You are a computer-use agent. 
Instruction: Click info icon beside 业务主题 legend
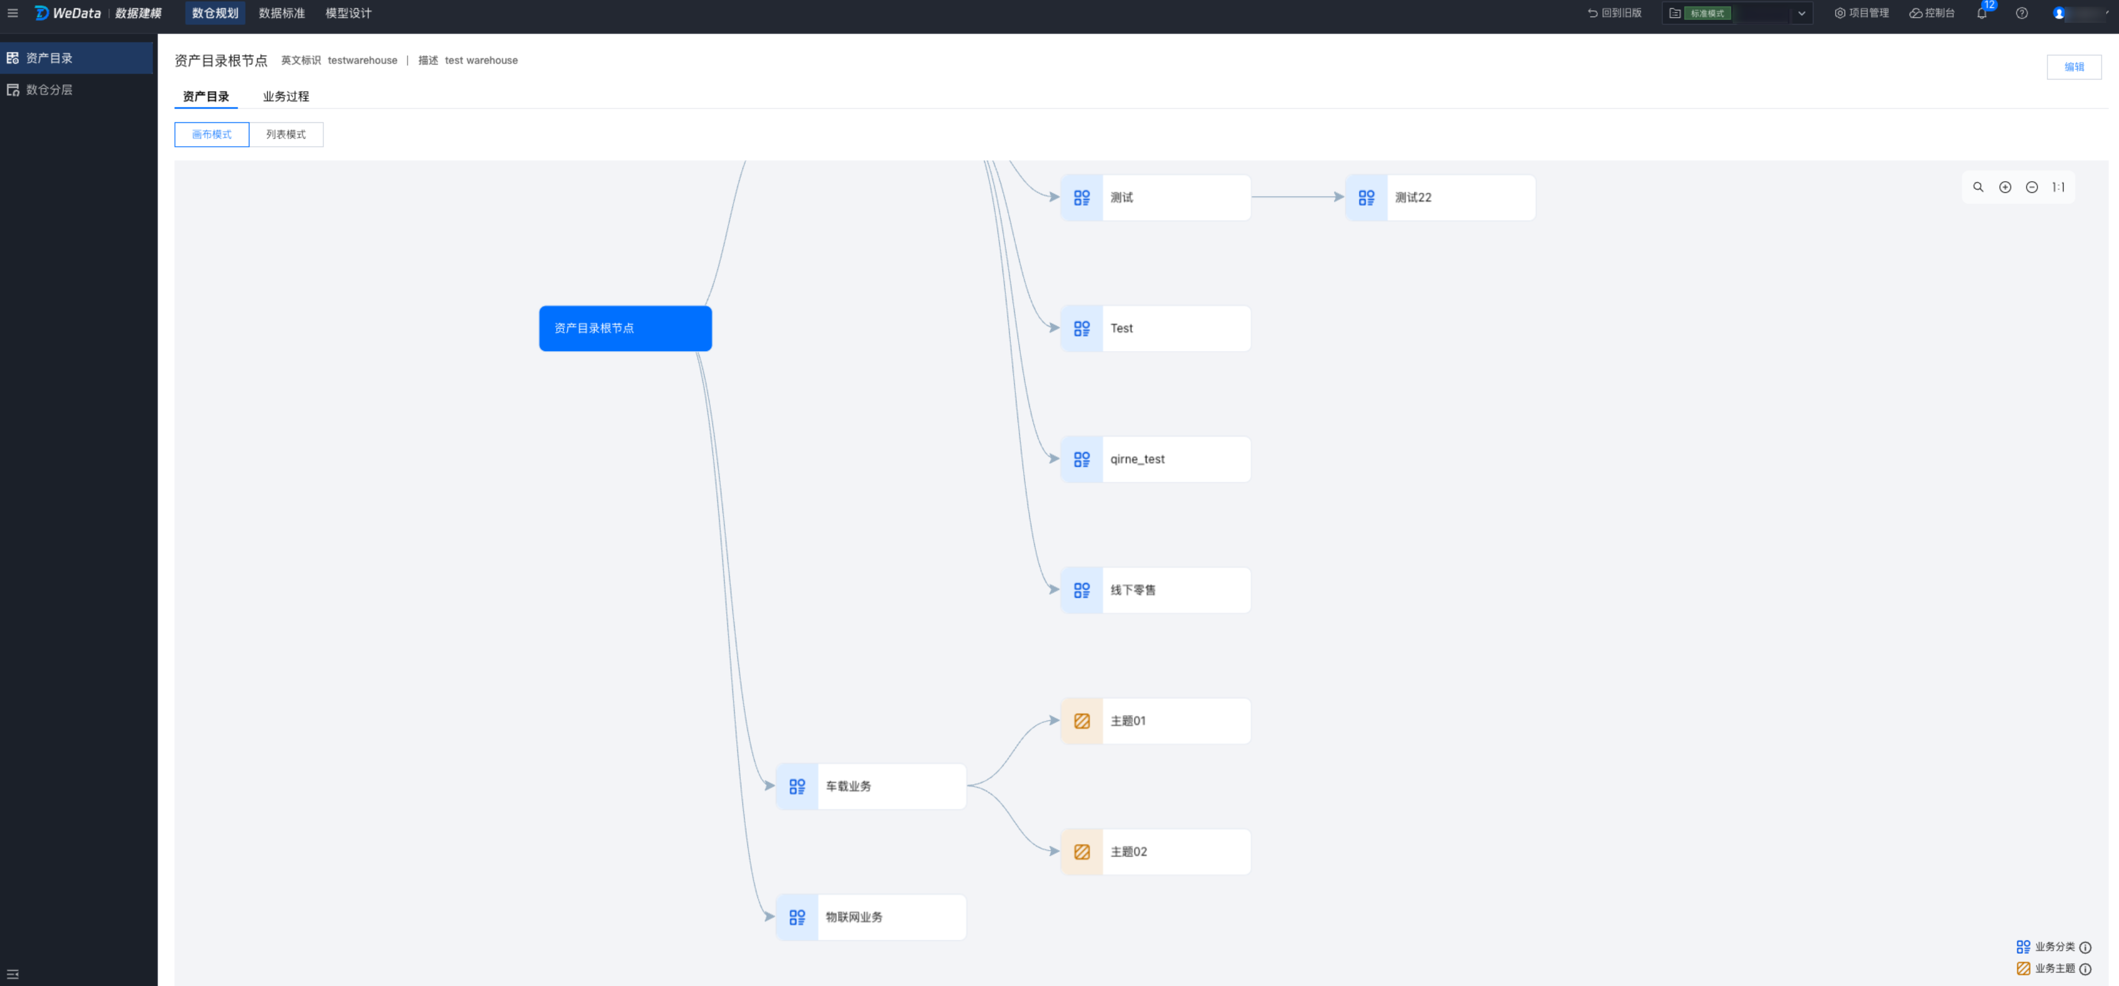tap(2085, 969)
